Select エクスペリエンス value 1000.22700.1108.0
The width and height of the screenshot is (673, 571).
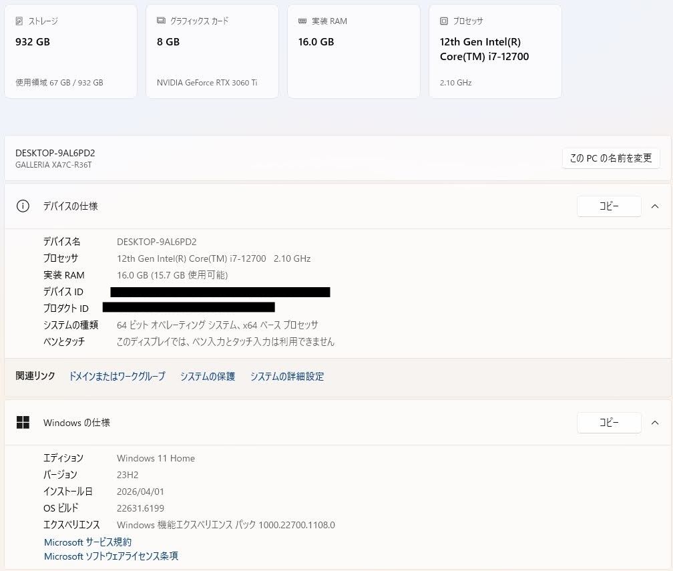(226, 525)
